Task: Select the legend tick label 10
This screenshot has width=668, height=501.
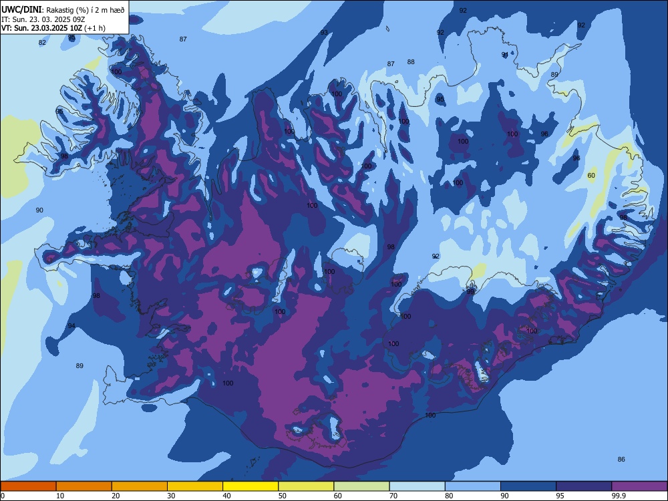Action: 60,496
